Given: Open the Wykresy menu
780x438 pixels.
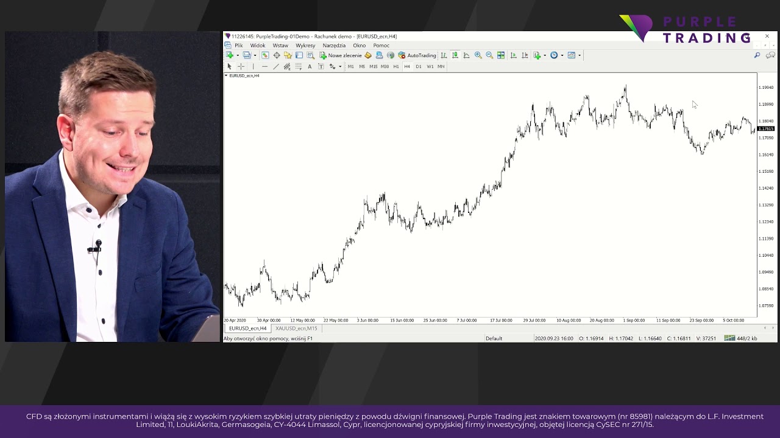Looking at the screenshot, I should 305,46.
